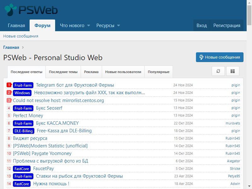The height and width of the screenshot is (189, 252).
Task: Open user Adwin profile
Action: click(235, 184)
